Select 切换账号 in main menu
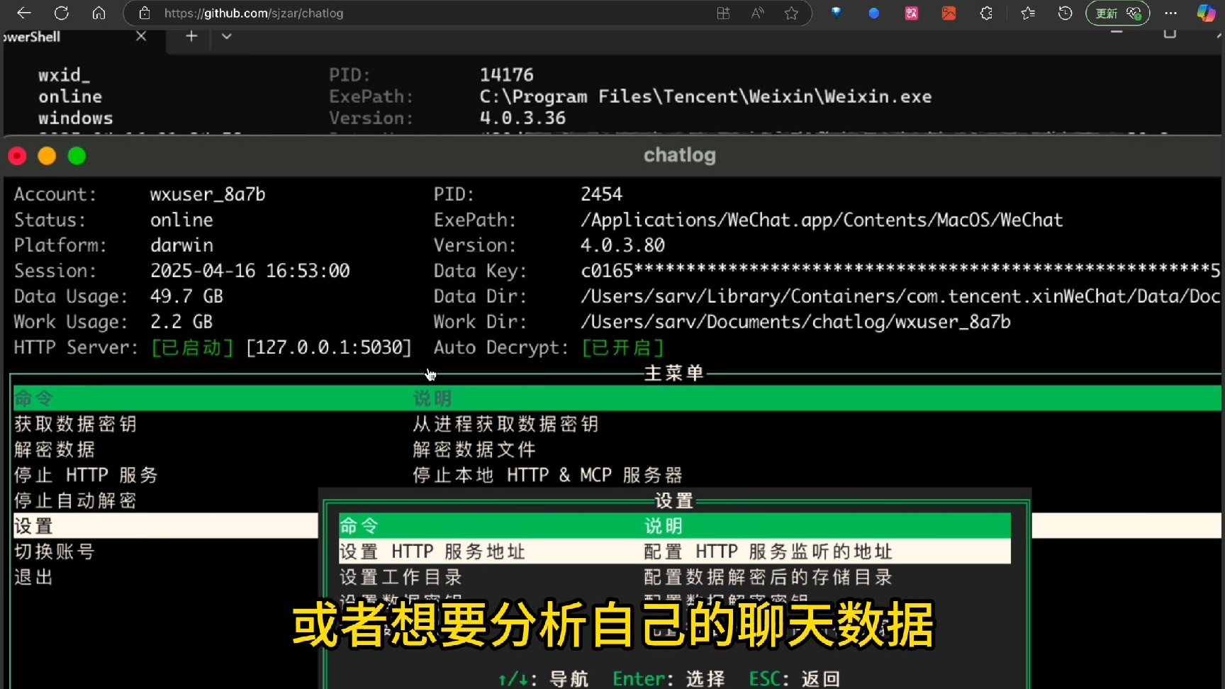This screenshot has height=689, width=1225. (x=55, y=551)
